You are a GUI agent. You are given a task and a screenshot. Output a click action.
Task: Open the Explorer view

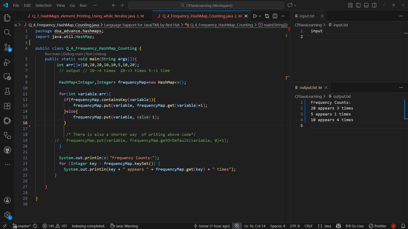[7, 18]
